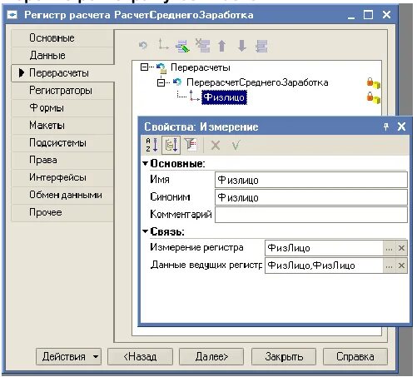Select ПерерасчетСреднегоЗаработка tree item
The image size is (417, 377).
[x=257, y=82]
